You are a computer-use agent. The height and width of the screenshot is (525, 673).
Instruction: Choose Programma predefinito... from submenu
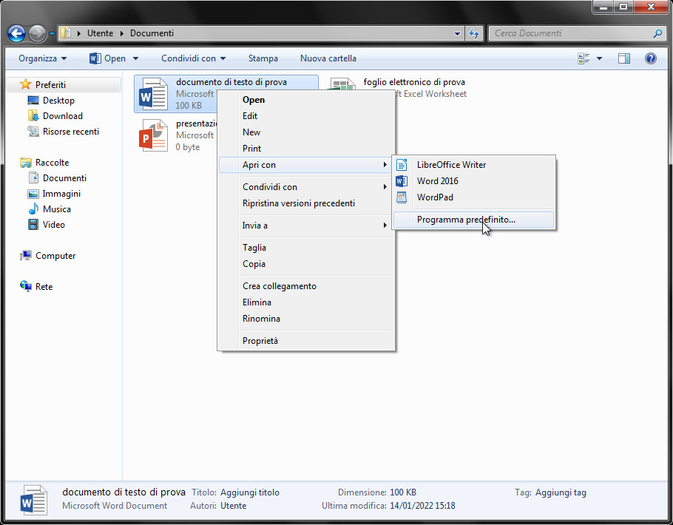coord(466,220)
